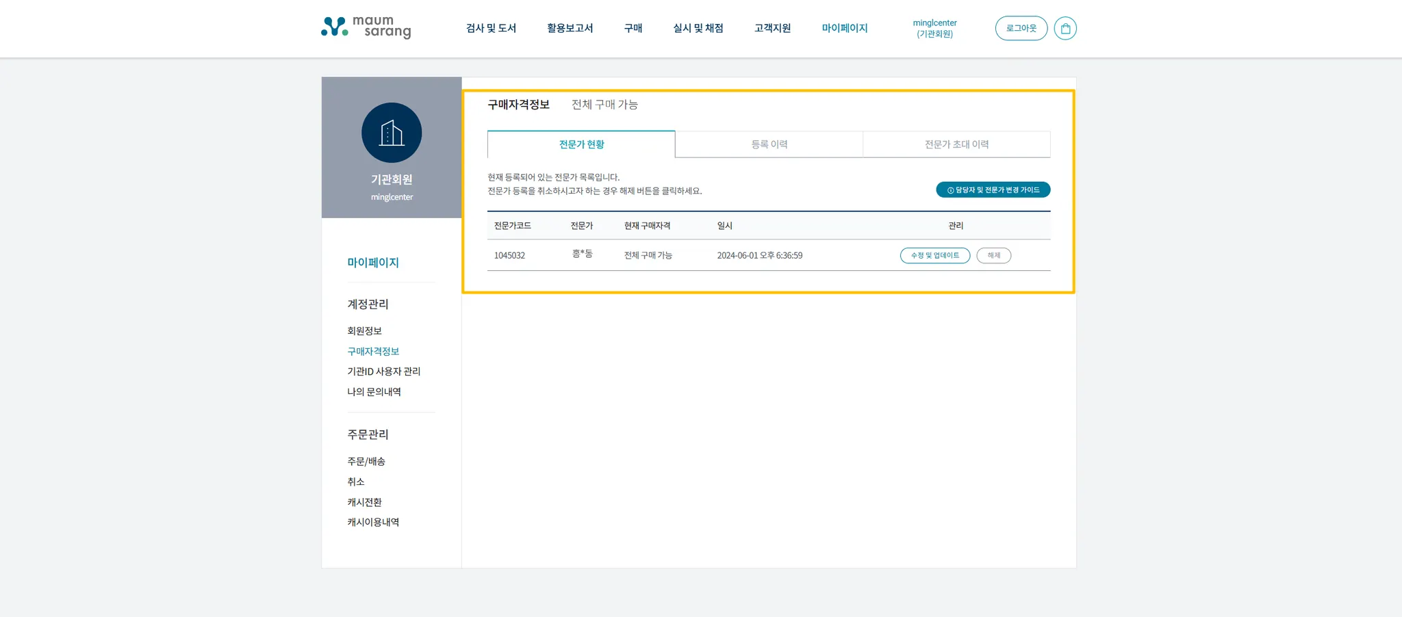Switch to the 등록 이력 tab
This screenshot has height=617, width=1402.
tap(769, 144)
